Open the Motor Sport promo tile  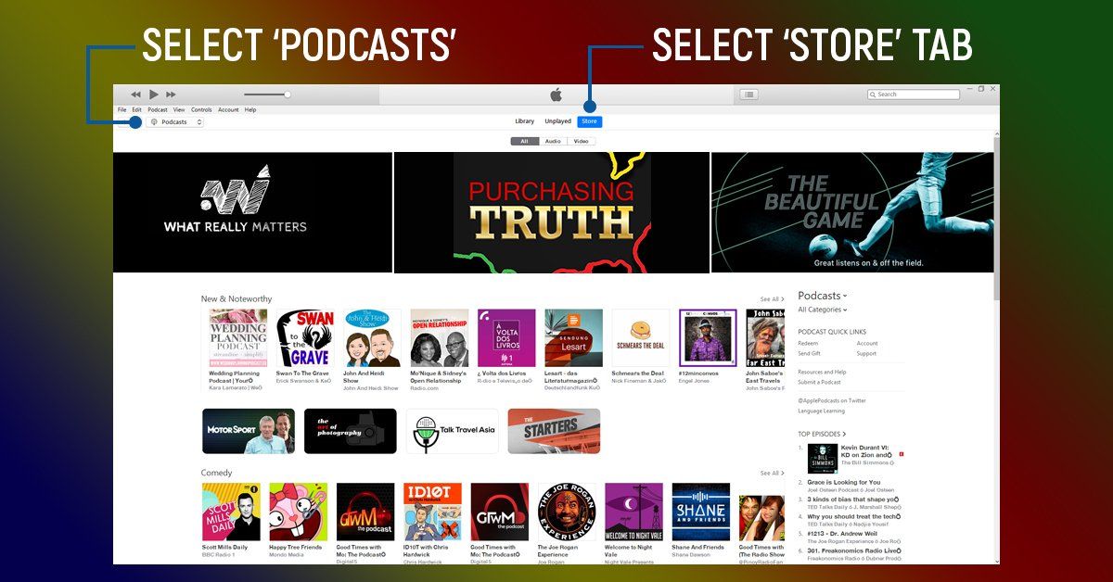249,431
